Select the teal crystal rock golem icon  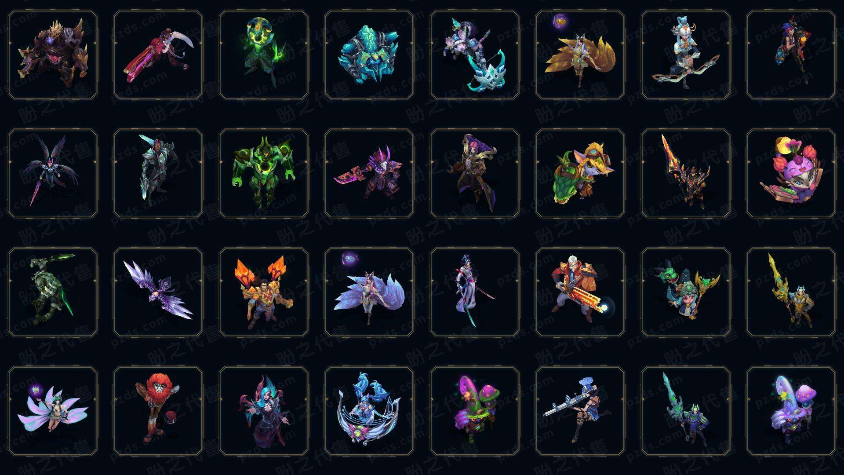click(369, 55)
